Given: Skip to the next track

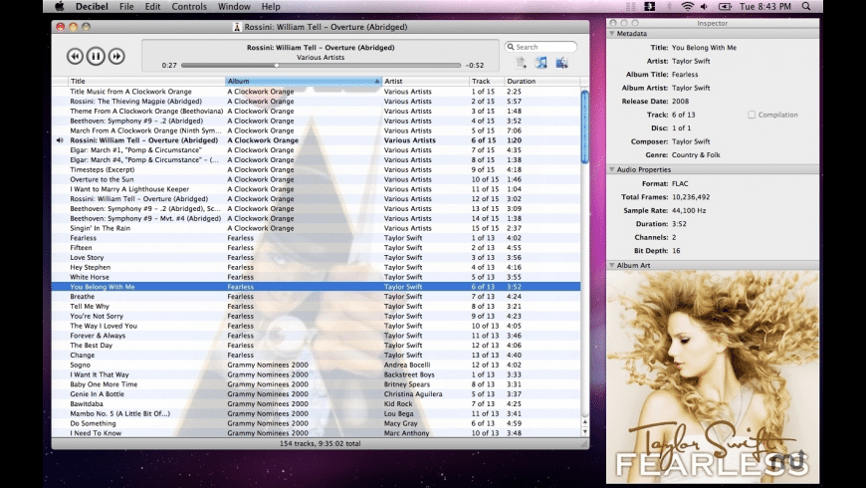Looking at the screenshot, I should pyautogui.click(x=116, y=56).
